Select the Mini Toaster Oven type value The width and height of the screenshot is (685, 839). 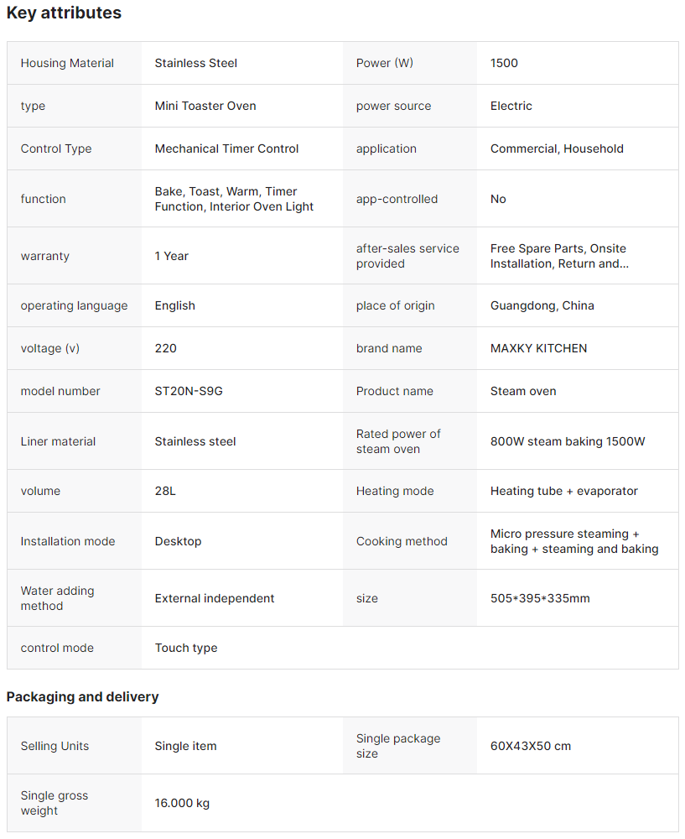tap(205, 106)
